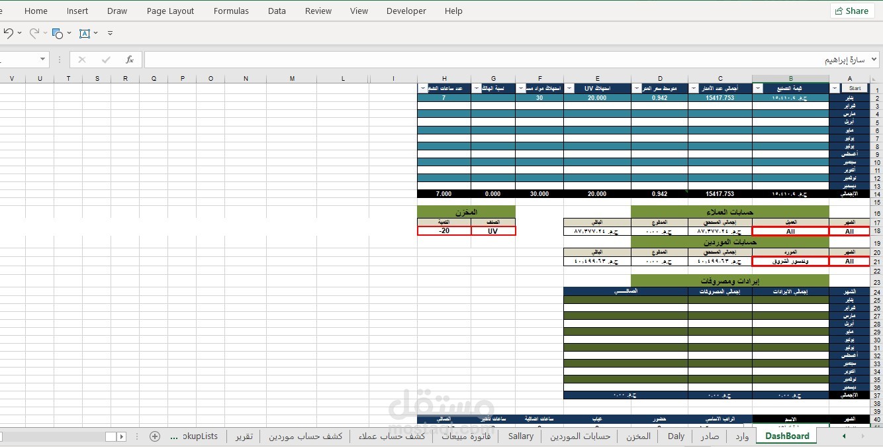883x447 pixels.
Task: Click the Share button
Action: tap(852, 11)
